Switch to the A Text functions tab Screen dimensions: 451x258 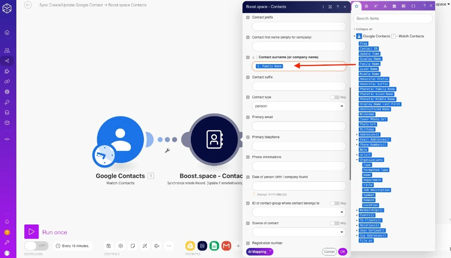(x=385, y=6)
